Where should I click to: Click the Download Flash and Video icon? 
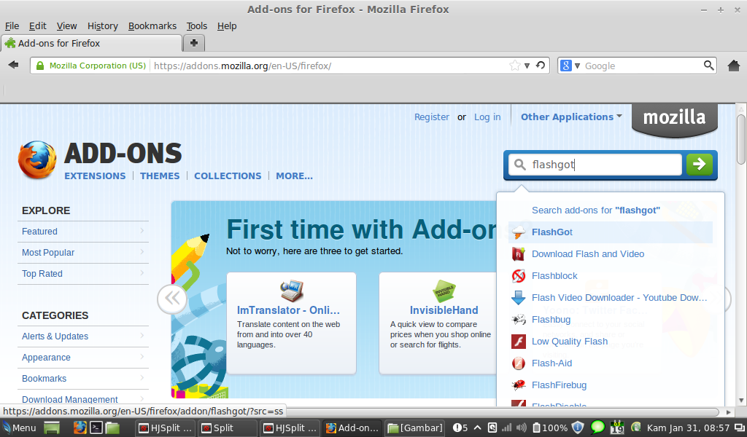click(x=519, y=254)
